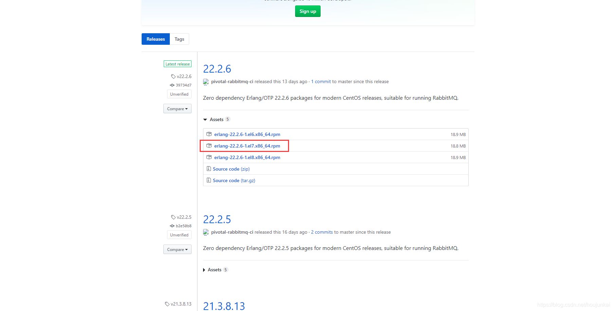613x311 pixels.
Task: Click the Latest release label
Action: [178, 64]
